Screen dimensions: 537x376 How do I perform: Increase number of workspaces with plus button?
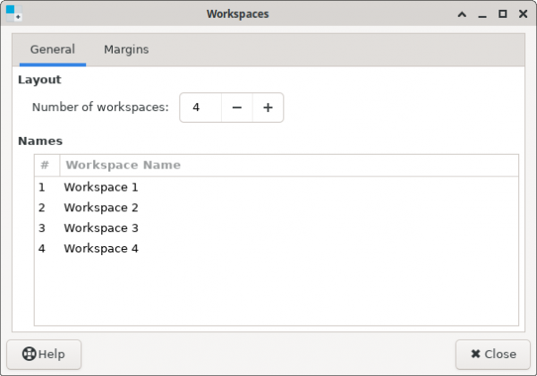(x=268, y=107)
